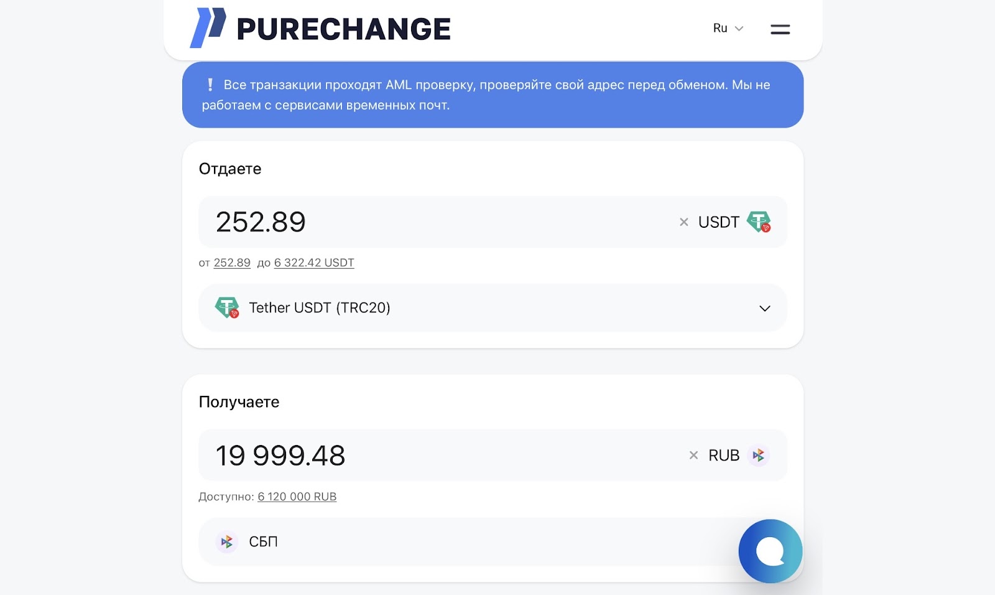
Task: Expand the Tether USDT (TRC20) dropdown
Action: 764,308
